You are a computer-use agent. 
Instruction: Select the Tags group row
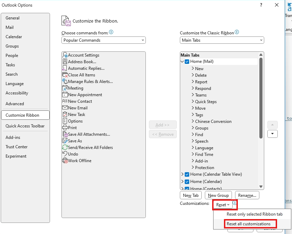tap(199, 115)
